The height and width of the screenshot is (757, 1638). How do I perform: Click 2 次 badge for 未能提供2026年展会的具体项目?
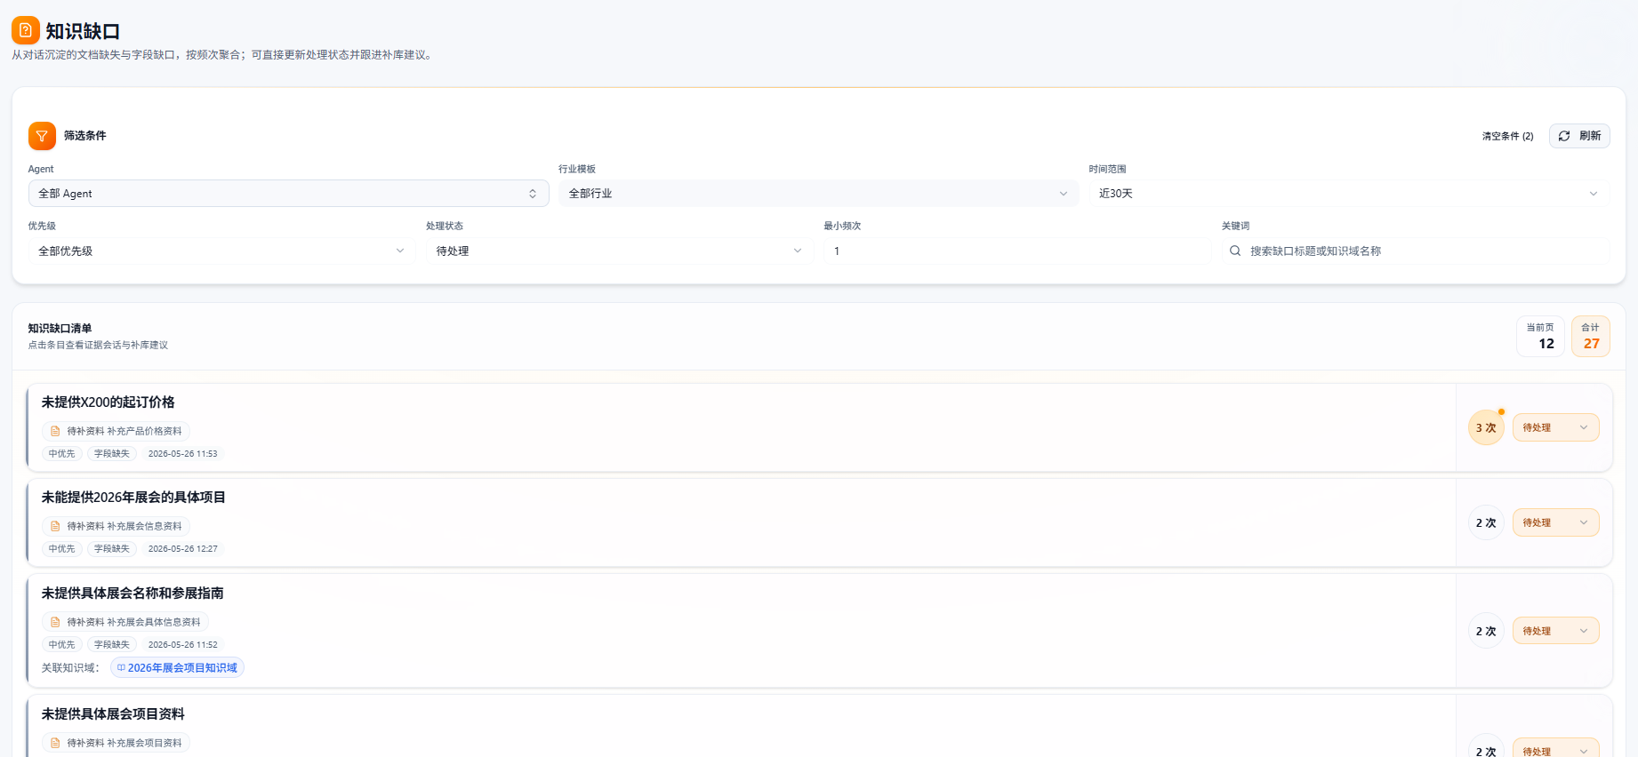coord(1486,522)
